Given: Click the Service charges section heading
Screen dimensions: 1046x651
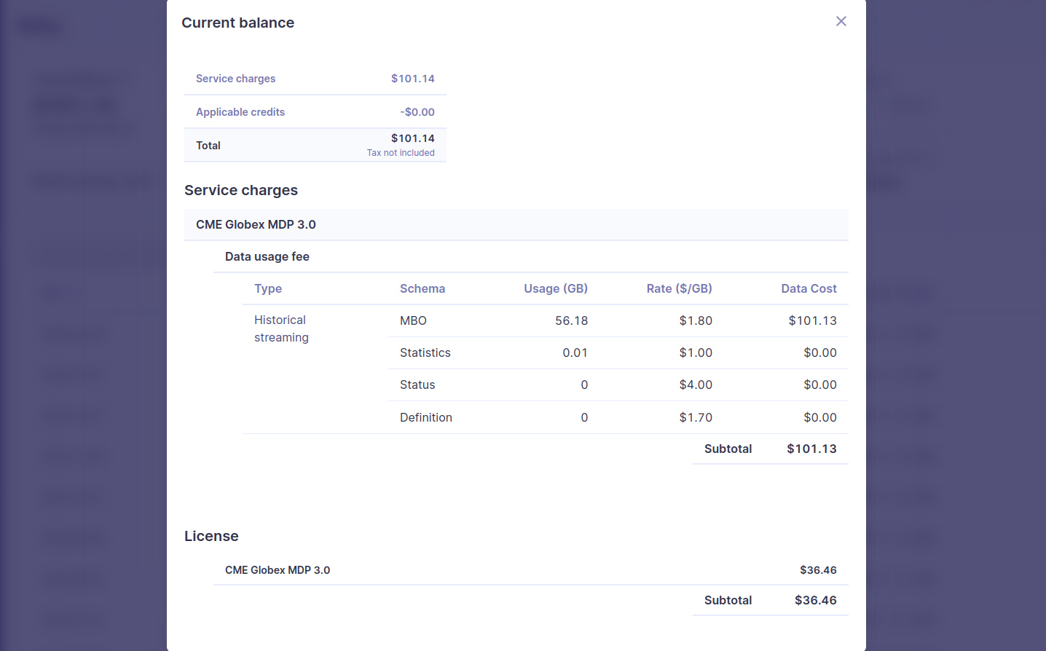Looking at the screenshot, I should (x=240, y=190).
